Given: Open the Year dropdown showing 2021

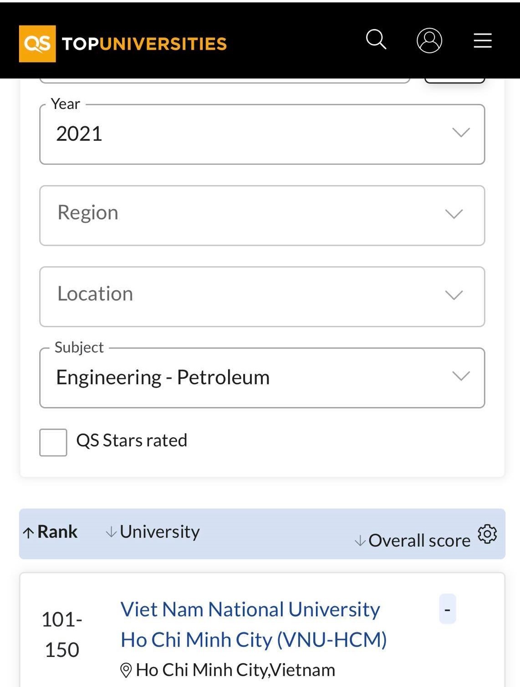Looking at the screenshot, I should [262, 134].
